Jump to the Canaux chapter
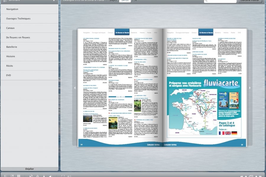 [10, 28]
